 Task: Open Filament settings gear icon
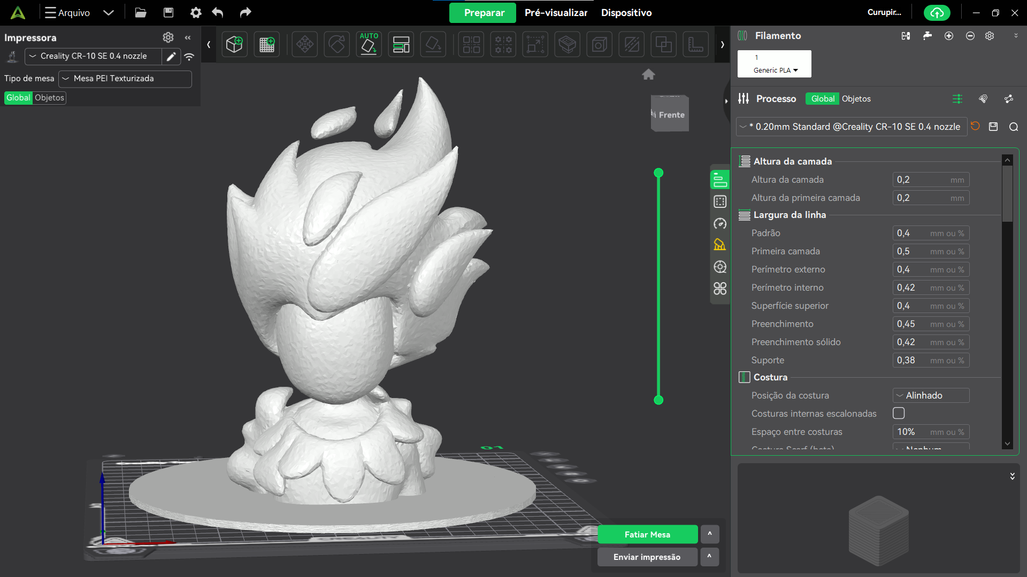click(990, 36)
